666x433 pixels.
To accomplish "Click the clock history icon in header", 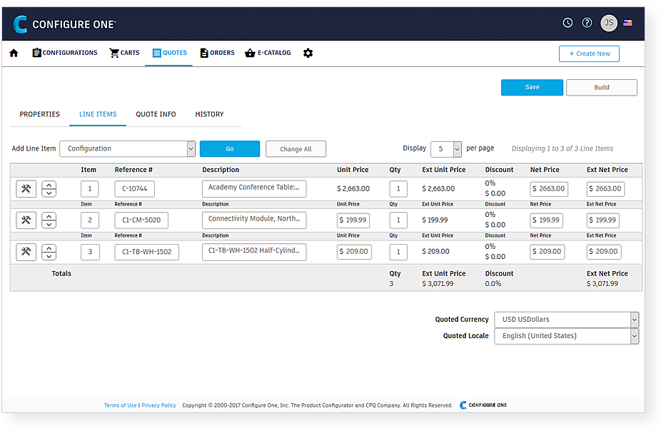I will click(567, 23).
